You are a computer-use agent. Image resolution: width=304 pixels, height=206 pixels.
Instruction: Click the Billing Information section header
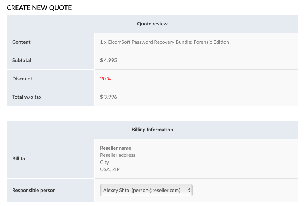point(152,130)
